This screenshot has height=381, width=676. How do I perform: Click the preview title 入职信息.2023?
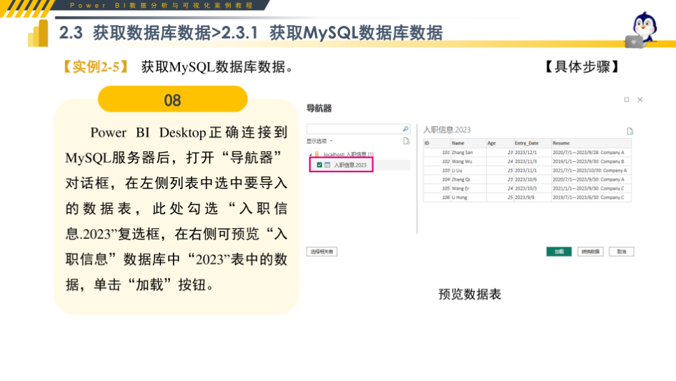446,130
